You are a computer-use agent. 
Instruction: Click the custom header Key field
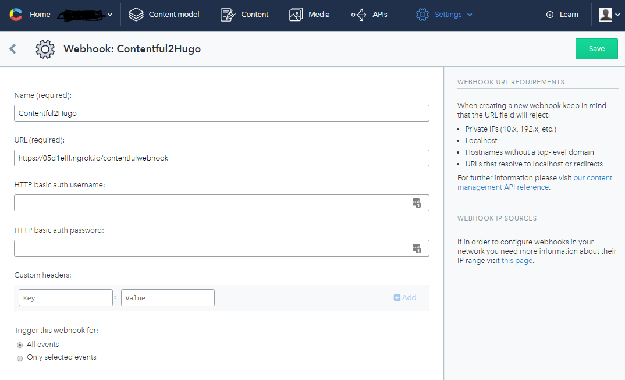pyautogui.click(x=66, y=298)
